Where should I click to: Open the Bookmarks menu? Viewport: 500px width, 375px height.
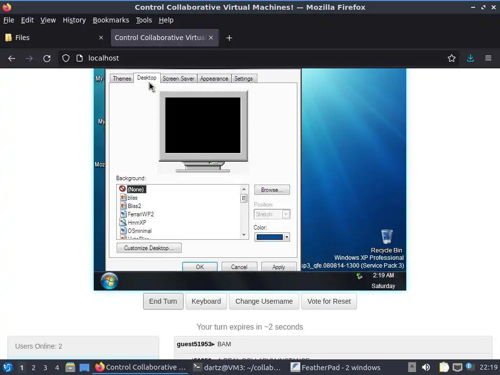click(111, 20)
